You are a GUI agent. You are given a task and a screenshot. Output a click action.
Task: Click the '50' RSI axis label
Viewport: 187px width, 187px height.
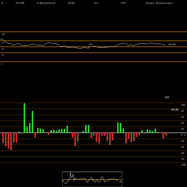click(x=3, y=49)
